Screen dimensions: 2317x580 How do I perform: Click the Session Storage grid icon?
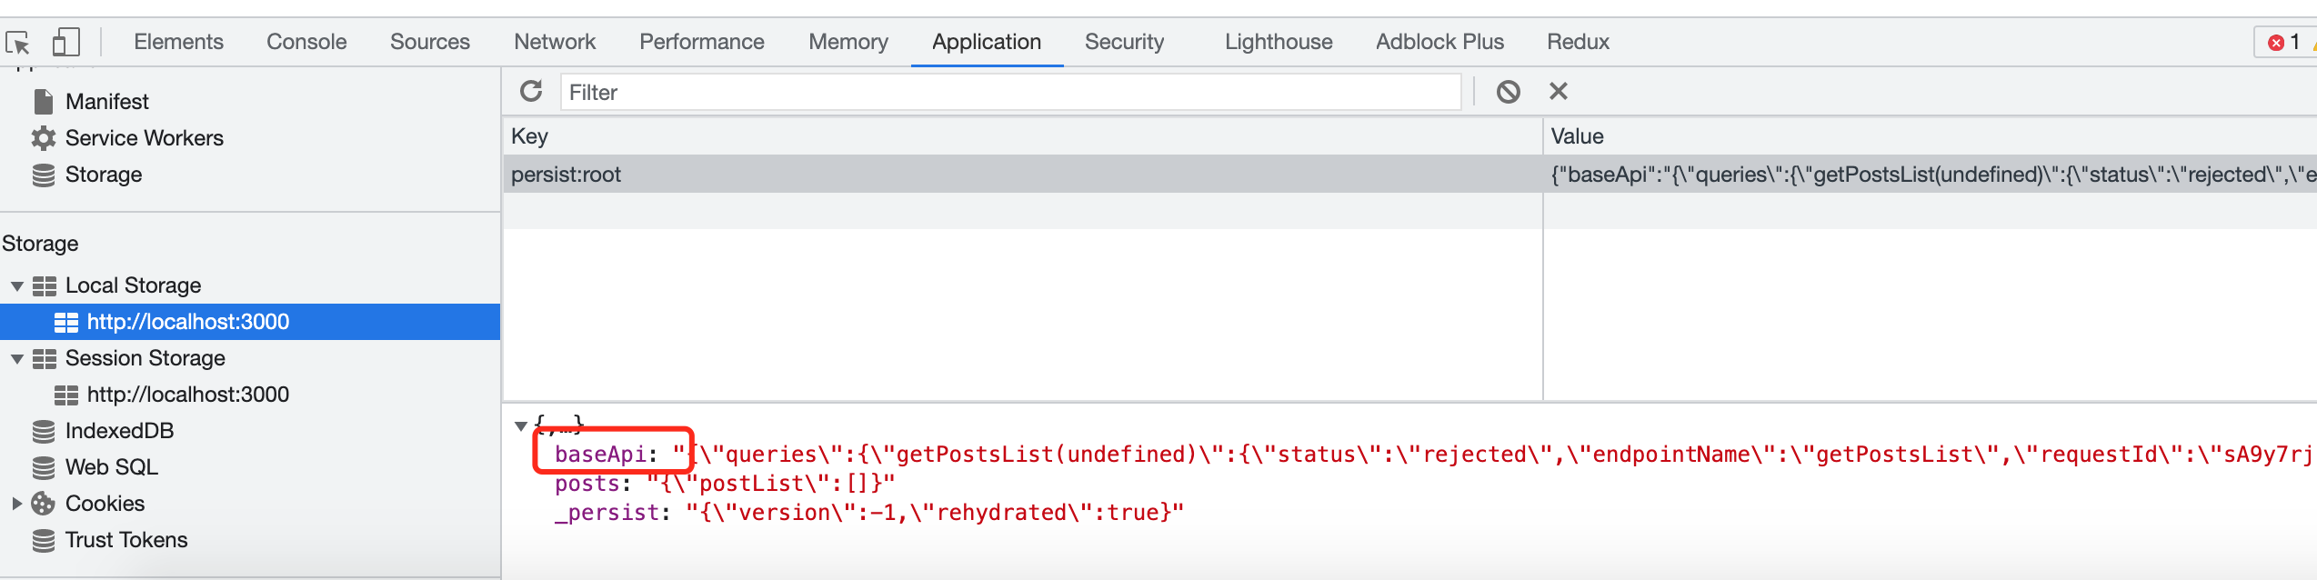[45, 359]
